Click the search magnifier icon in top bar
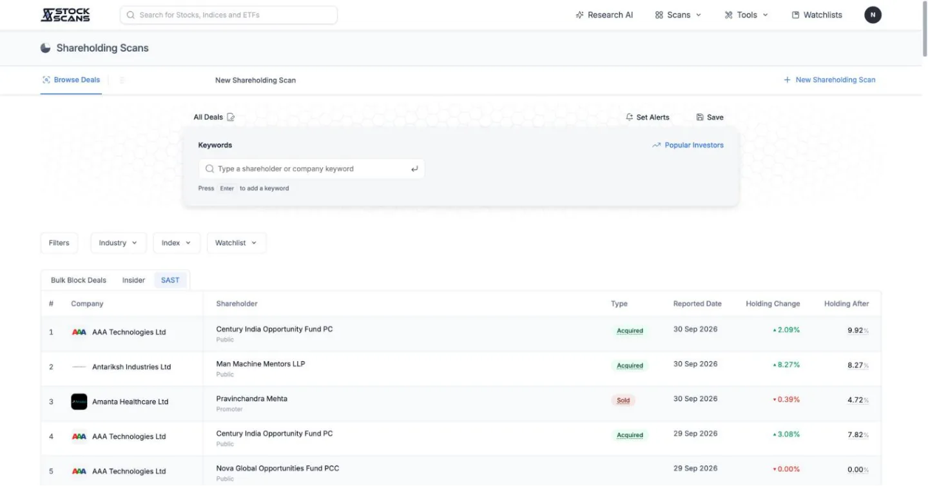This screenshot has height=488, width=928. coord(131,15)
